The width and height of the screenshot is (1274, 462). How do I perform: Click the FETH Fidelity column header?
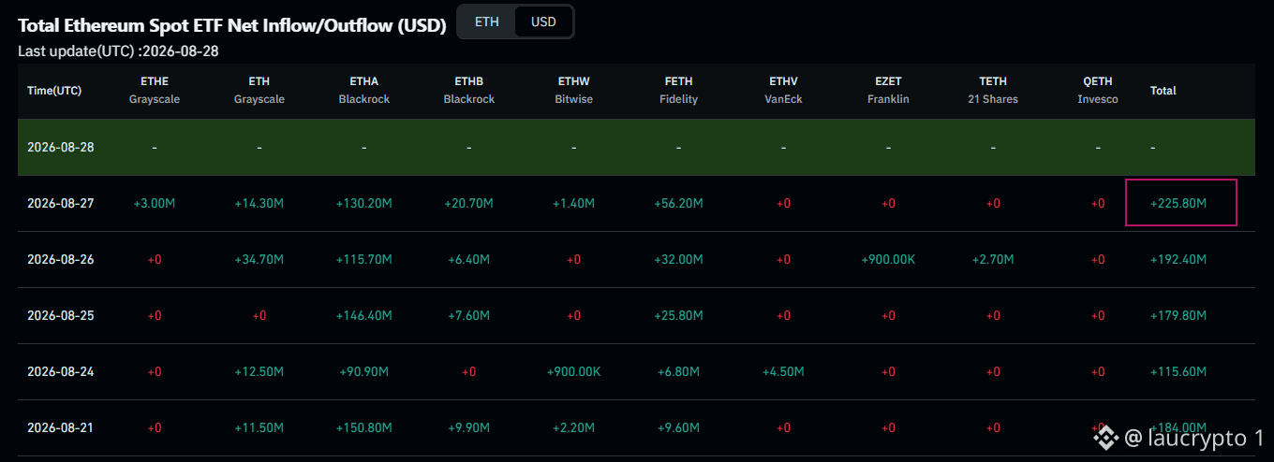(678, 91)
